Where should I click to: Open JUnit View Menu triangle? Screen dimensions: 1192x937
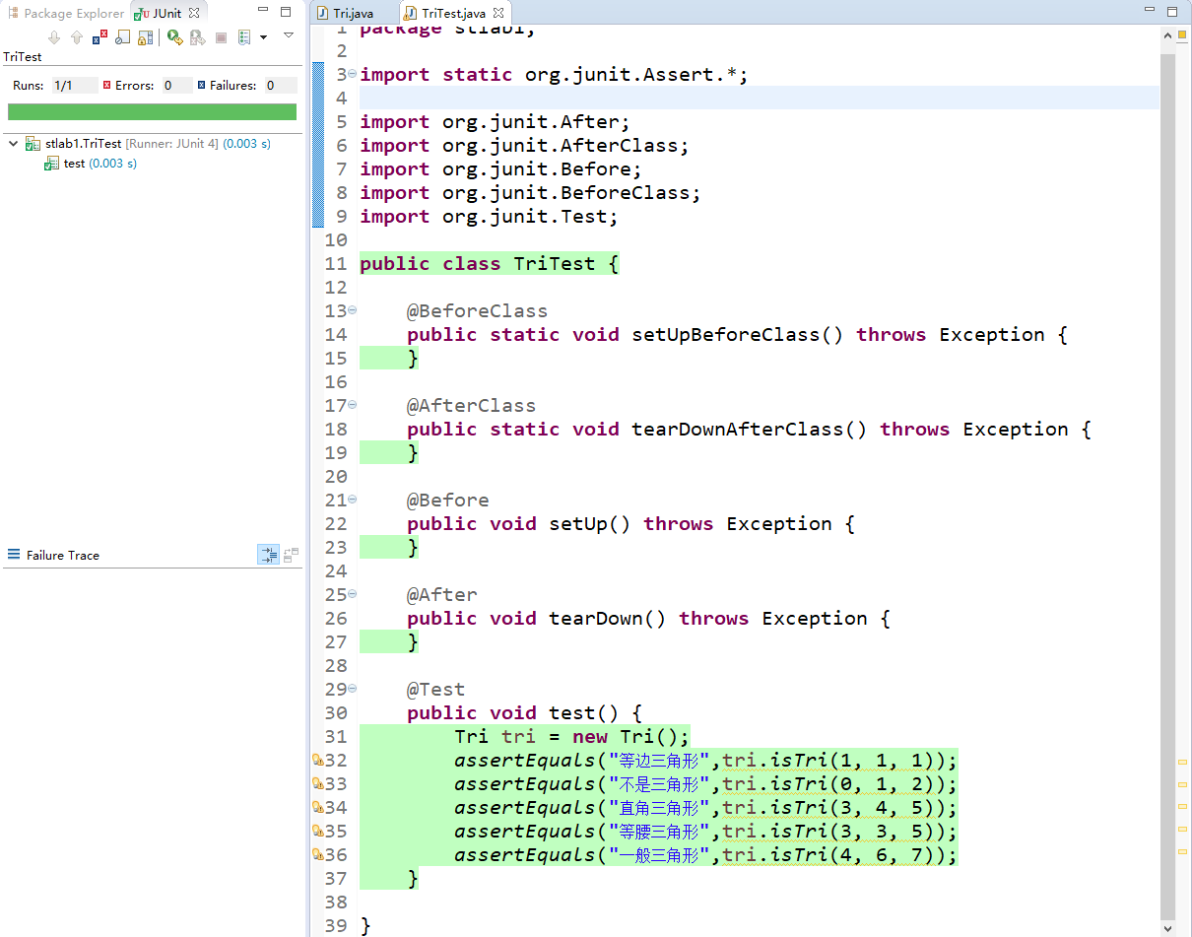click(289, 35)
